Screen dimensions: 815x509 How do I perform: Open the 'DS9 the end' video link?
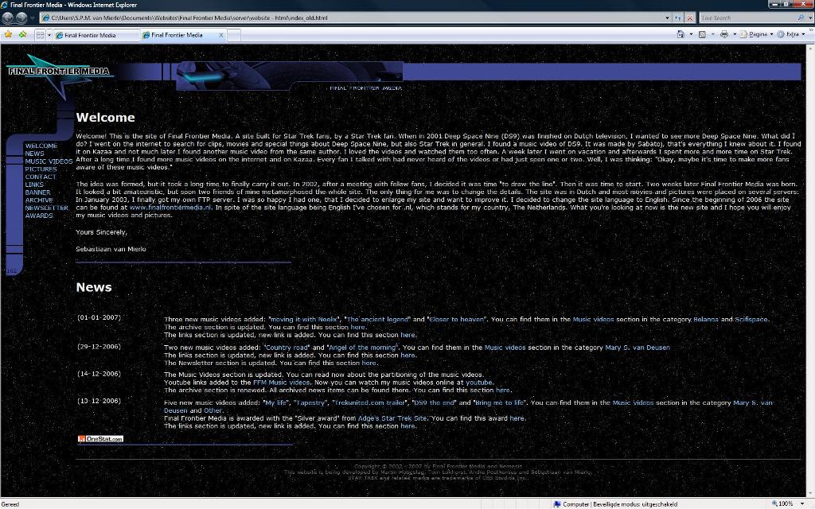tap(434, 402)
